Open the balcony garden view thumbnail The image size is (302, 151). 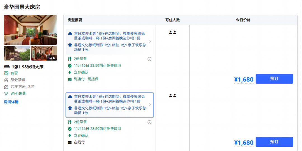[17, 53]
